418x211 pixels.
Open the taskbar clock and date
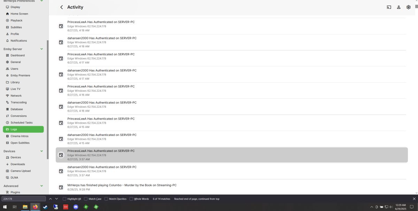401,207
